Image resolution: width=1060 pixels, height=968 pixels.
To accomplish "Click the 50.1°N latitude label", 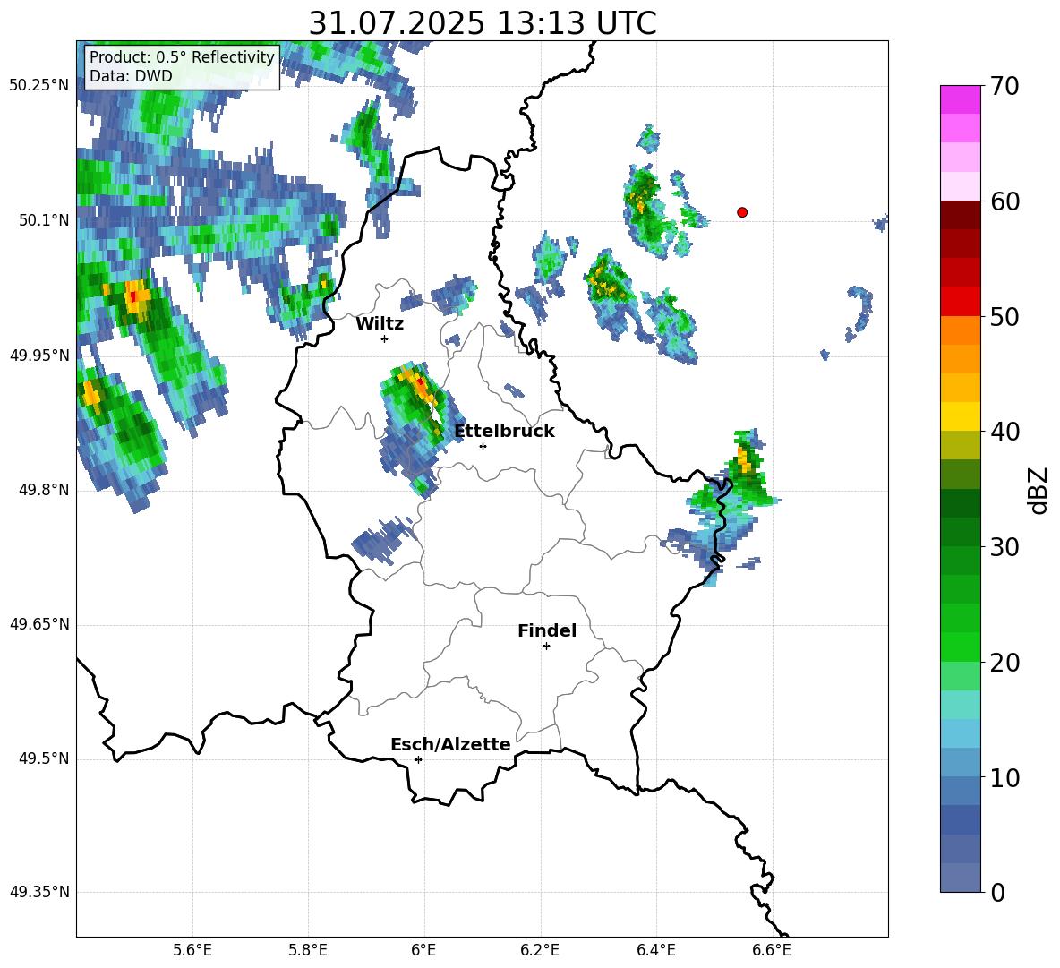I will pos(44,220).
